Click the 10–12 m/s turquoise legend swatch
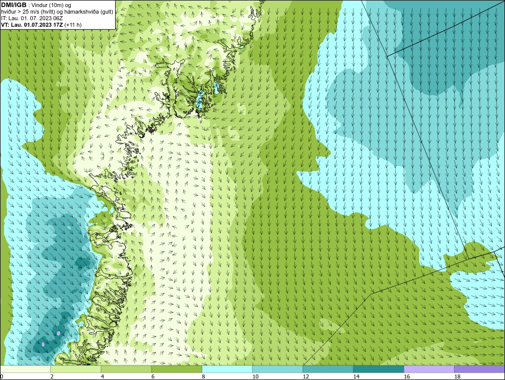505x380 pixels. tap(278, 369)
